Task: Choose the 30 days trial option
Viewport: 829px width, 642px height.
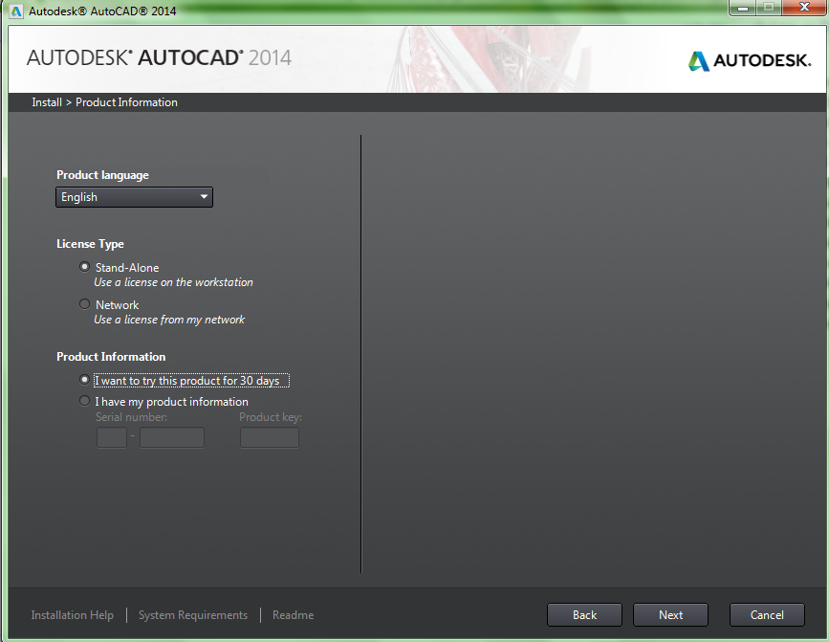Action: pos(84,380)
